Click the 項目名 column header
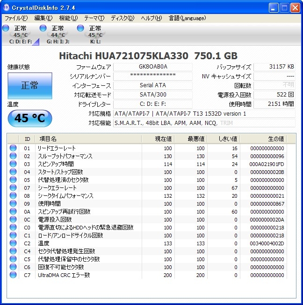Image resolution: width=303 pixels, height=305 pixels. [88, 139]
